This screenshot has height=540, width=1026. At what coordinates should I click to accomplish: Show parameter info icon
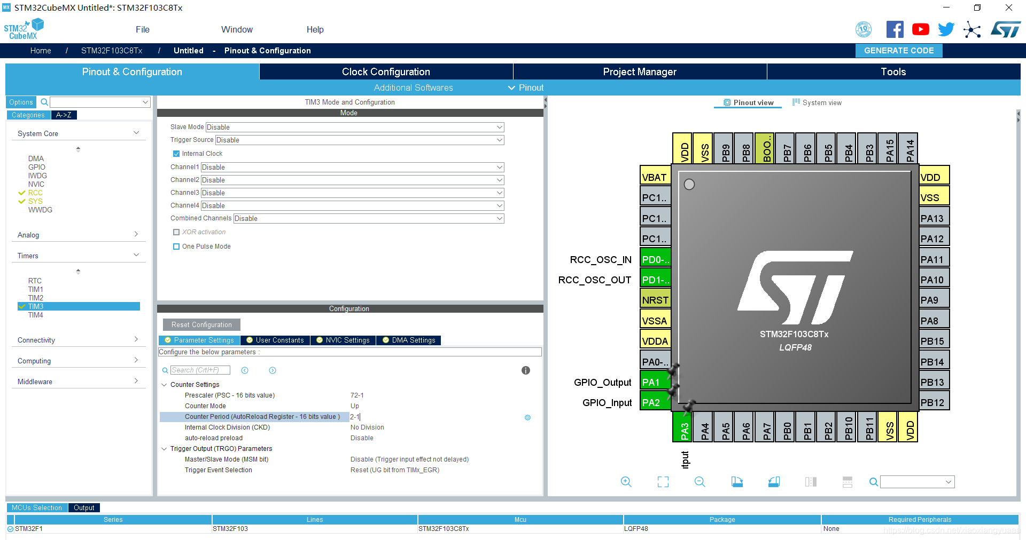coord(526,370)
